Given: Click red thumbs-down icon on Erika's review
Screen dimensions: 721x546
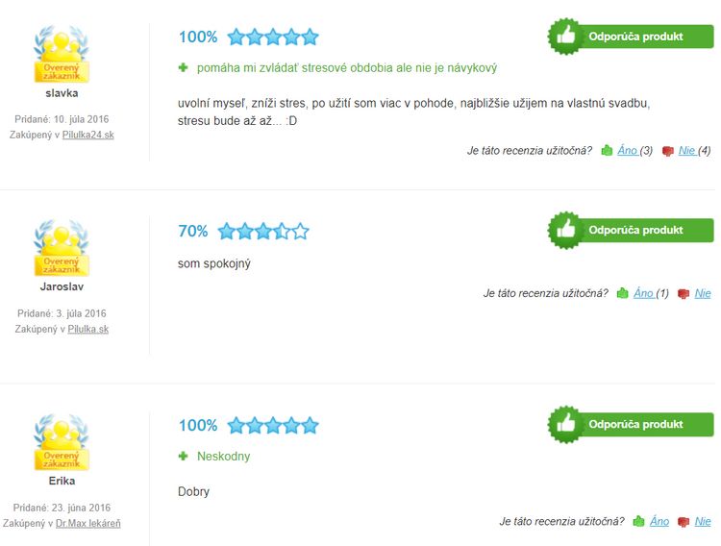Looking at the screenshot, I should pos(684,522).
